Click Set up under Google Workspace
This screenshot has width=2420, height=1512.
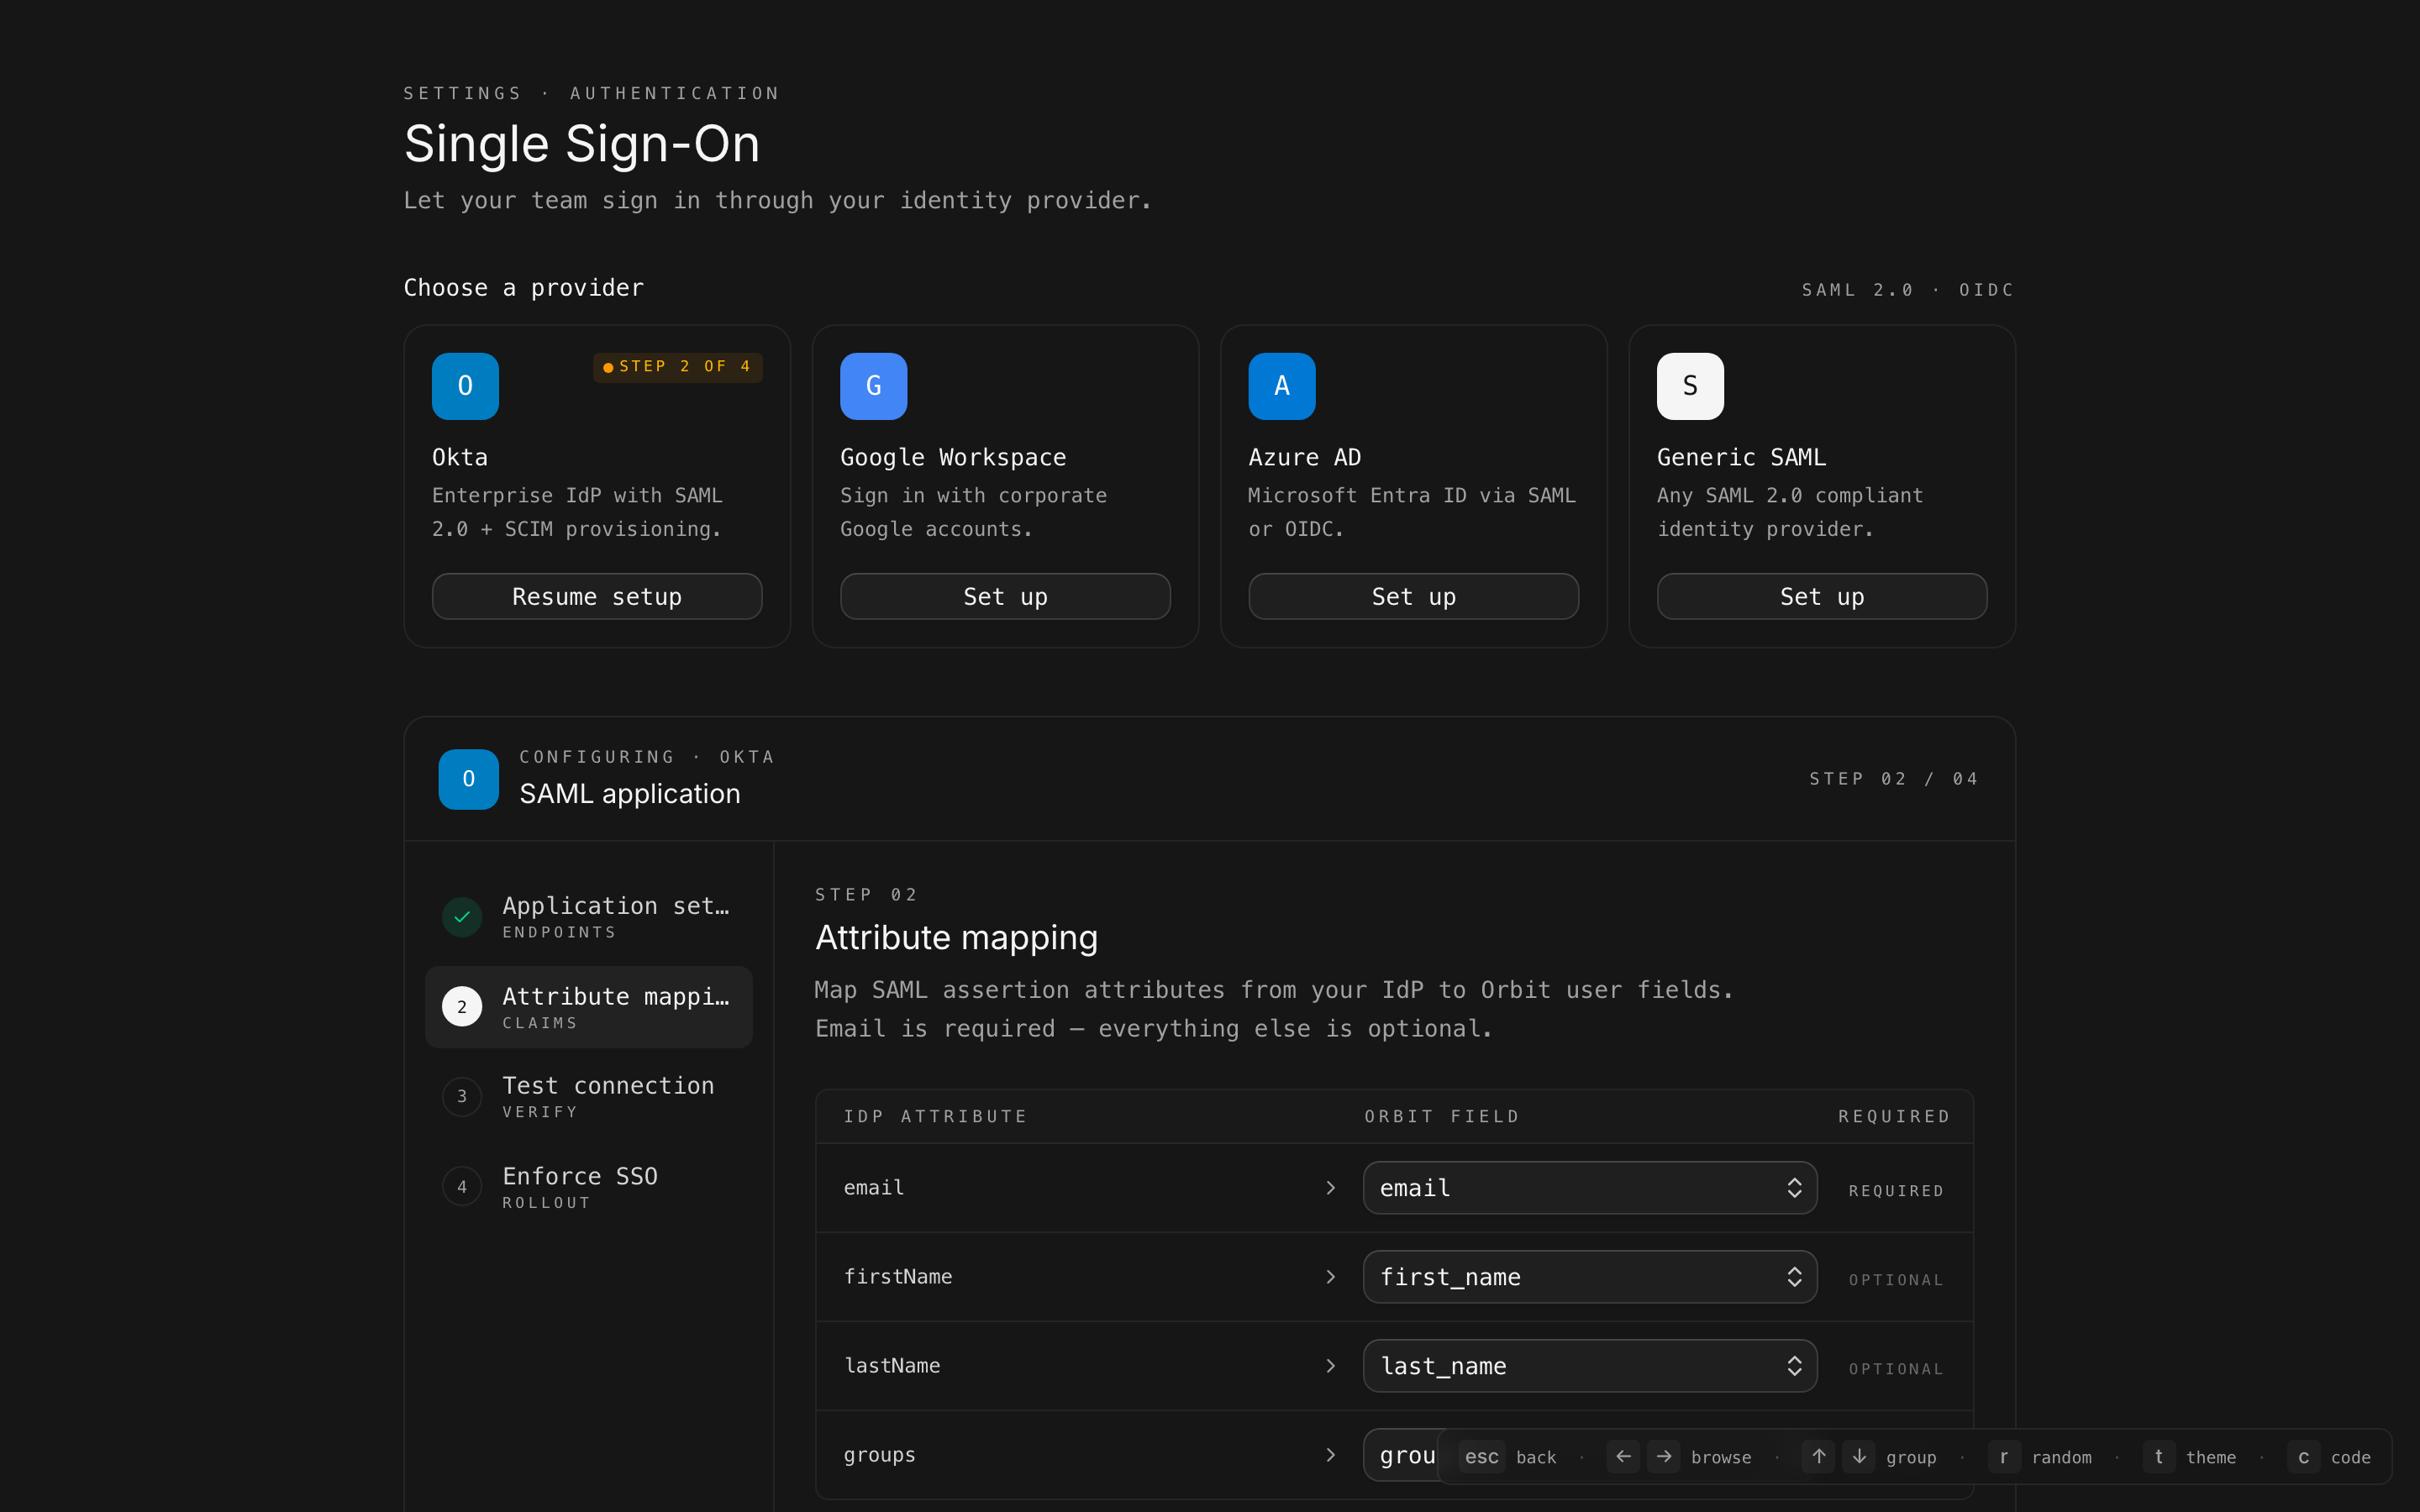1005,597
